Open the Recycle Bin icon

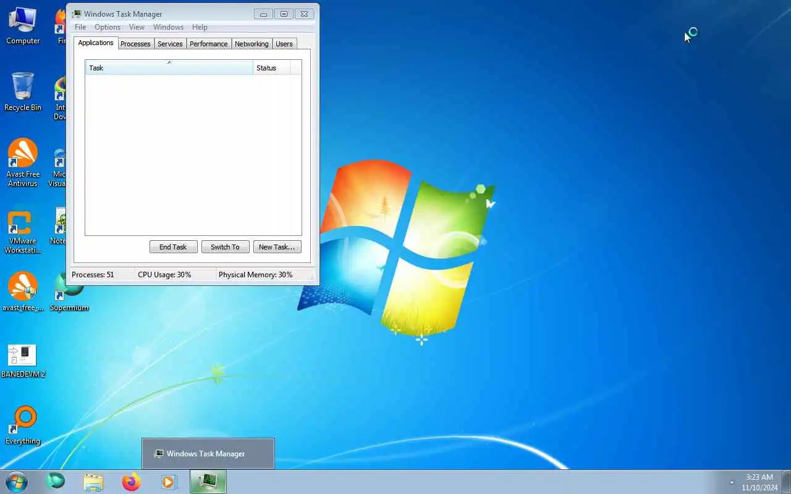pyautogui.click(x=23, y=92)
